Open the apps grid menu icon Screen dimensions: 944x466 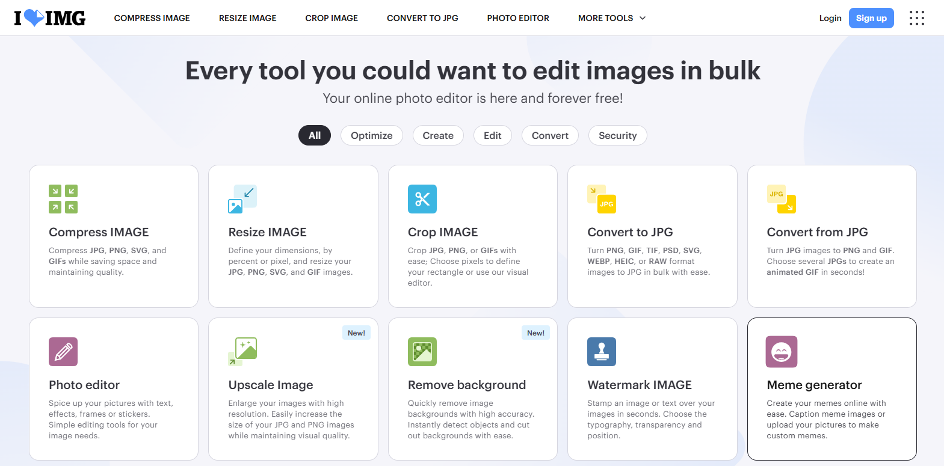[916, 18]
